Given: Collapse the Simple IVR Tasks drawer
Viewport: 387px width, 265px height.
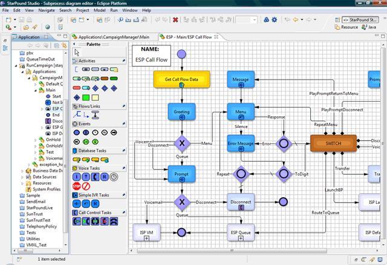Looking at the screenshot, I should (x=99, y=195).
